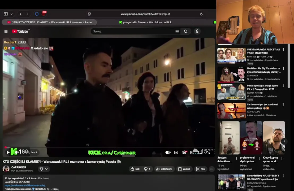Open the page settings icon left of the URL
Screen dimensions: 294x191
tap(89, 14)
